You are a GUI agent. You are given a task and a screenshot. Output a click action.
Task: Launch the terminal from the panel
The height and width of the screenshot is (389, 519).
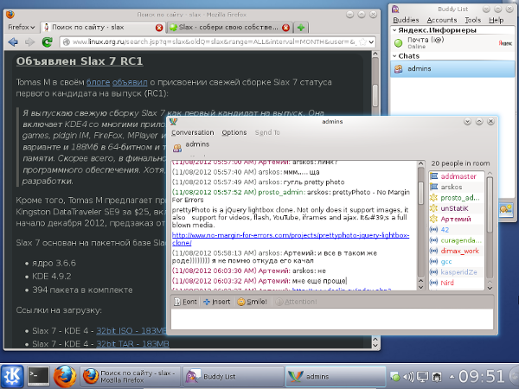pyautogui.click(x=38, y=376)
